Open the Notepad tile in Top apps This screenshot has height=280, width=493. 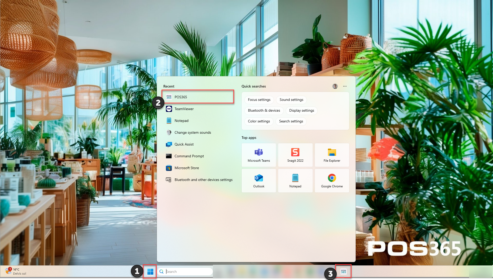(x=295, y=181)
